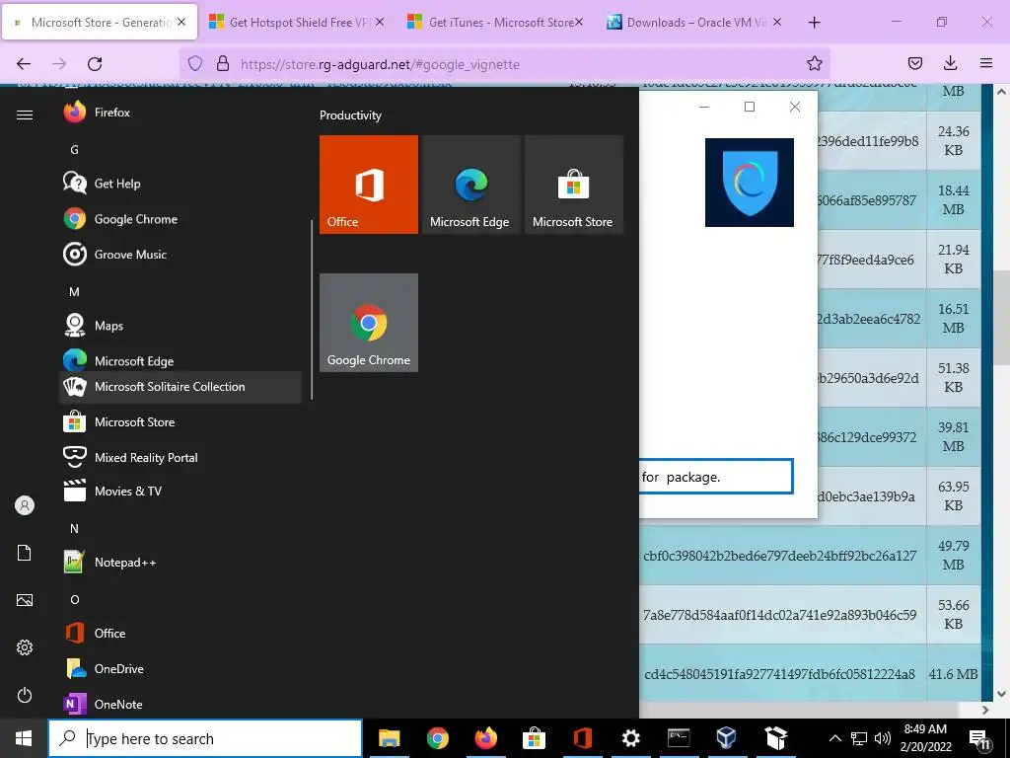The width and height of the screenshot is (1010, 758).
Task: Open Firefox from the Start app list
Action: (x=180, y=113)
